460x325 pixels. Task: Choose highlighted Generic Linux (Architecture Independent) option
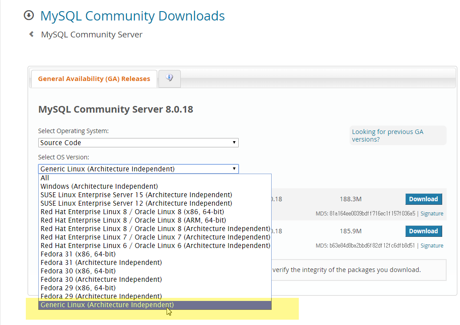[155, 305]
